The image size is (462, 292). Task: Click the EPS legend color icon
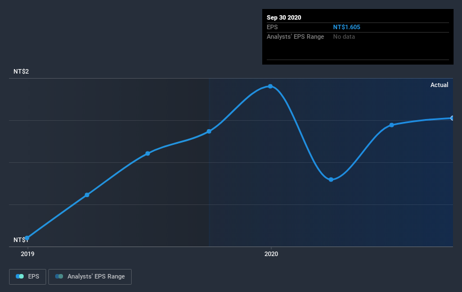[x=20, y=276]
